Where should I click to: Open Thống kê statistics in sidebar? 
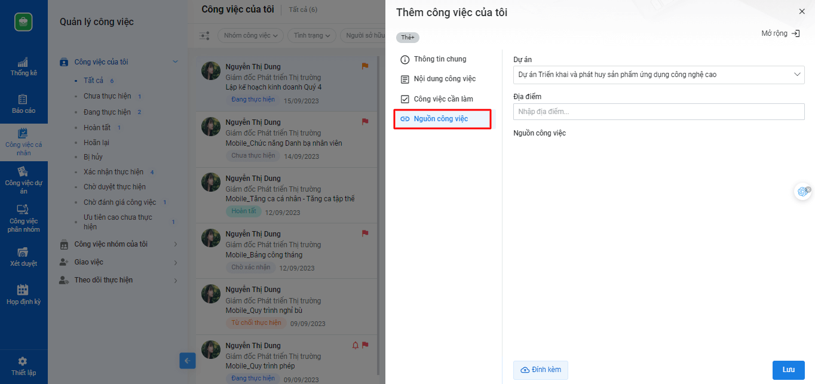[23, 67]
